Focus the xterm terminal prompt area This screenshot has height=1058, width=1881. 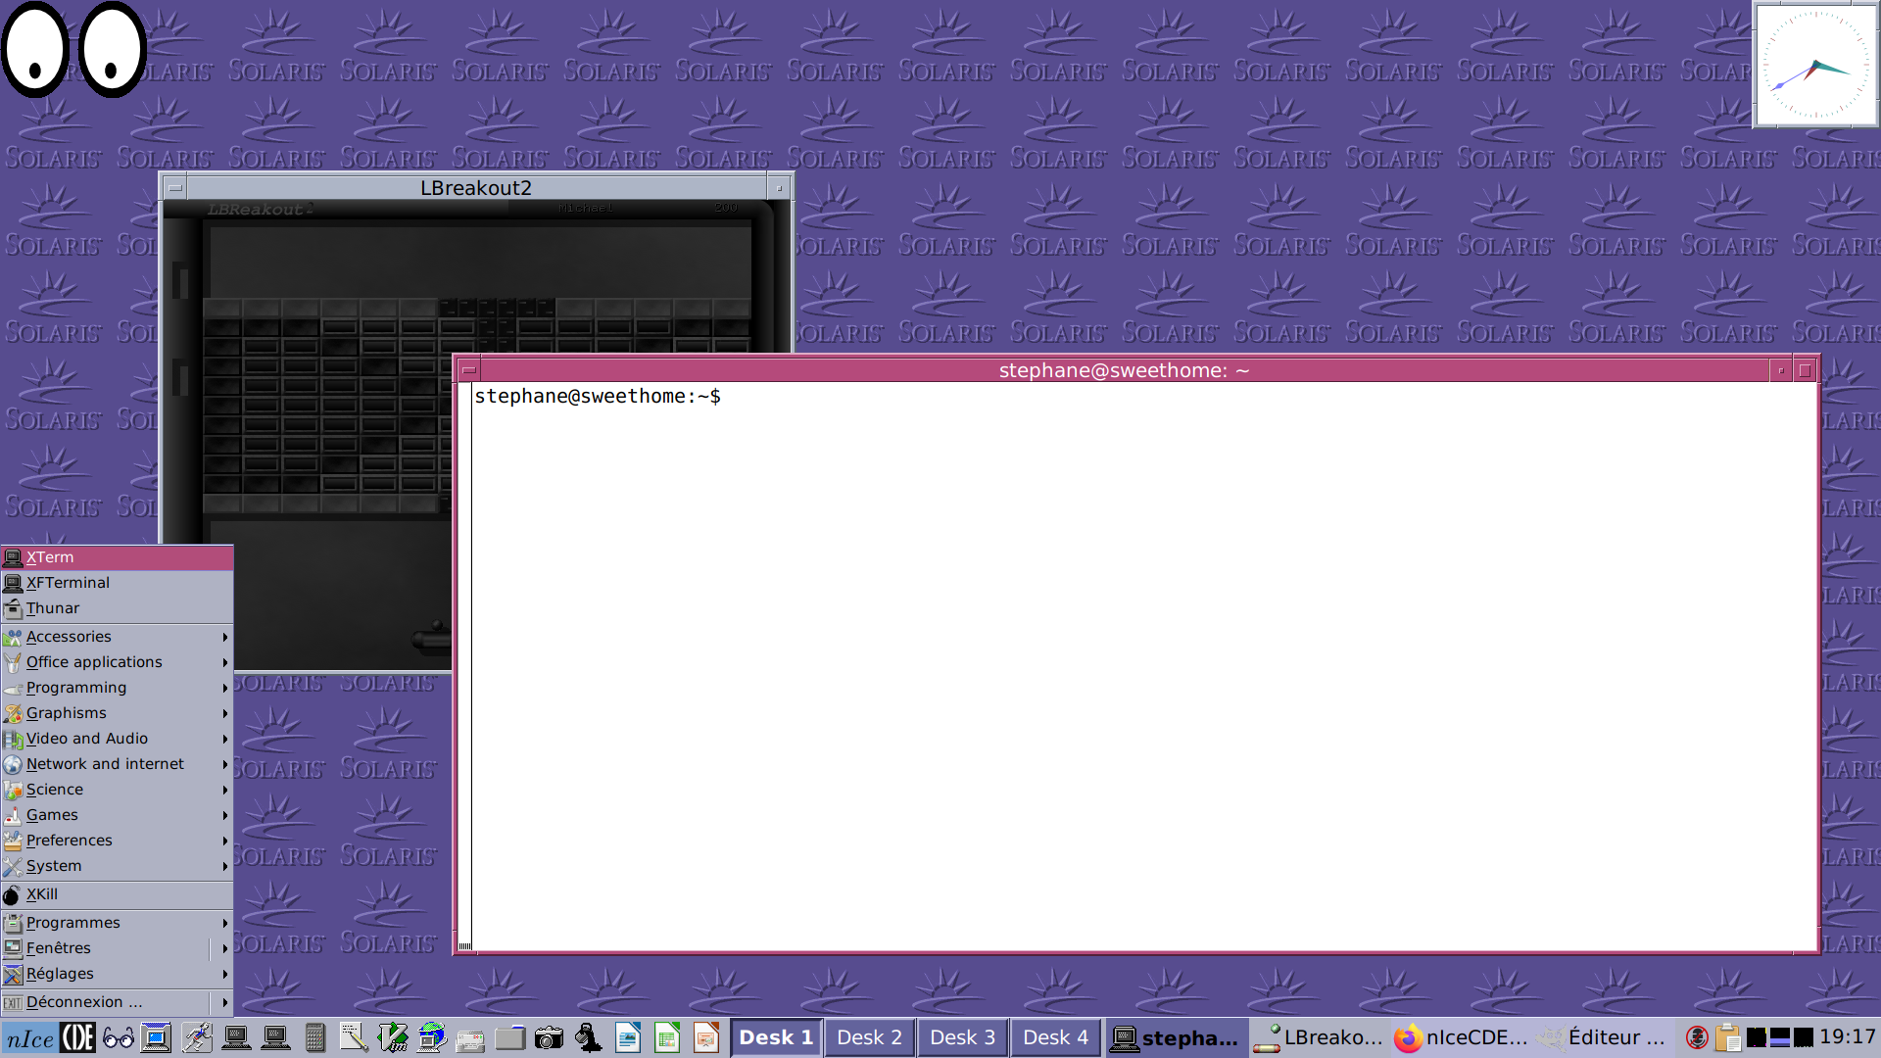tap(1144, 666)
